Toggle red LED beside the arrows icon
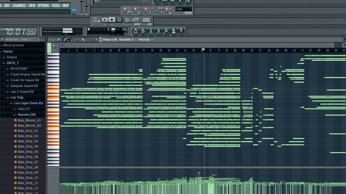 (167, 9)
